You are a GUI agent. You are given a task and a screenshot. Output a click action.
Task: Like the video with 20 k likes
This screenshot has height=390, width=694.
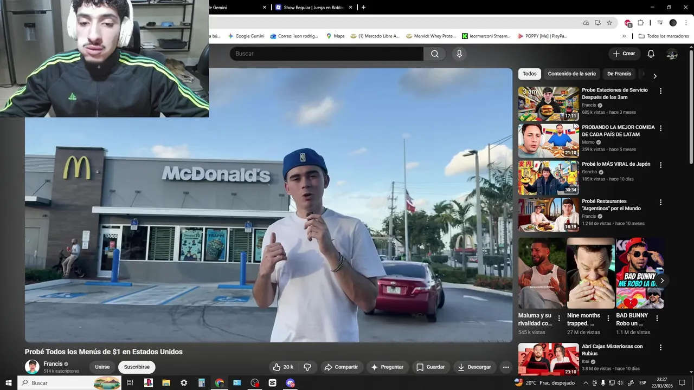[x=282, y=367]
